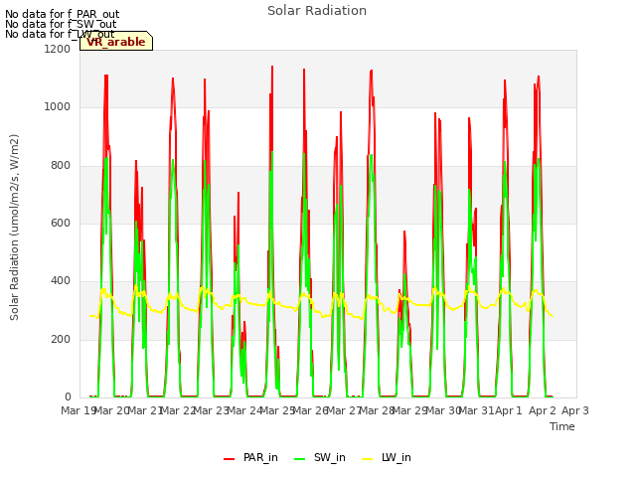Click the 400 y-axis tick label

(x=61, y=280)
